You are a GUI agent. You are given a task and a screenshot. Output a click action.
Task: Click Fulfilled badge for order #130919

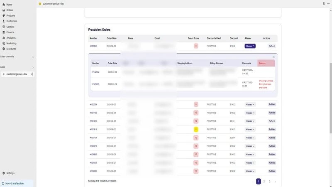[x=272, y=129]
